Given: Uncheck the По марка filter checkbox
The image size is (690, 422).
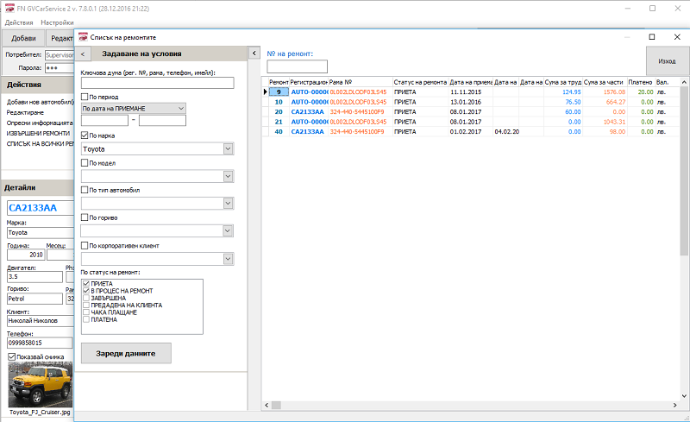Looking at the screenshot, I should [x=85, y=135].
